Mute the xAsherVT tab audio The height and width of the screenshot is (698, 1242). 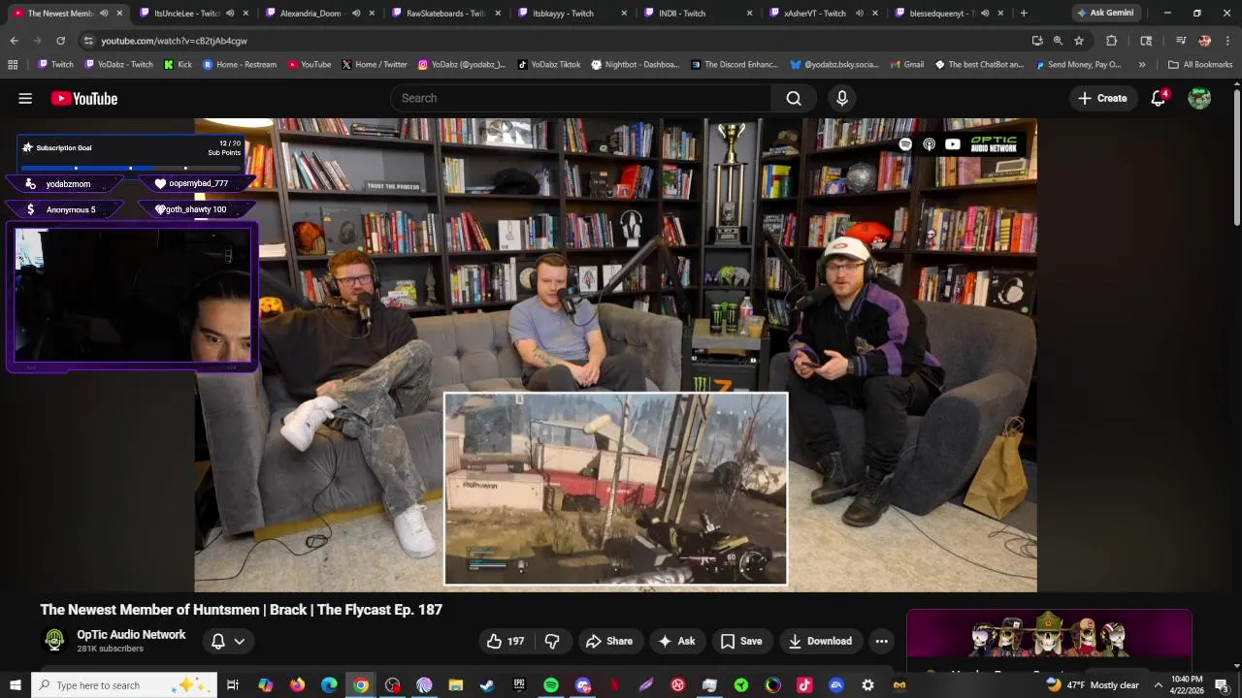(x=859, y=14)
